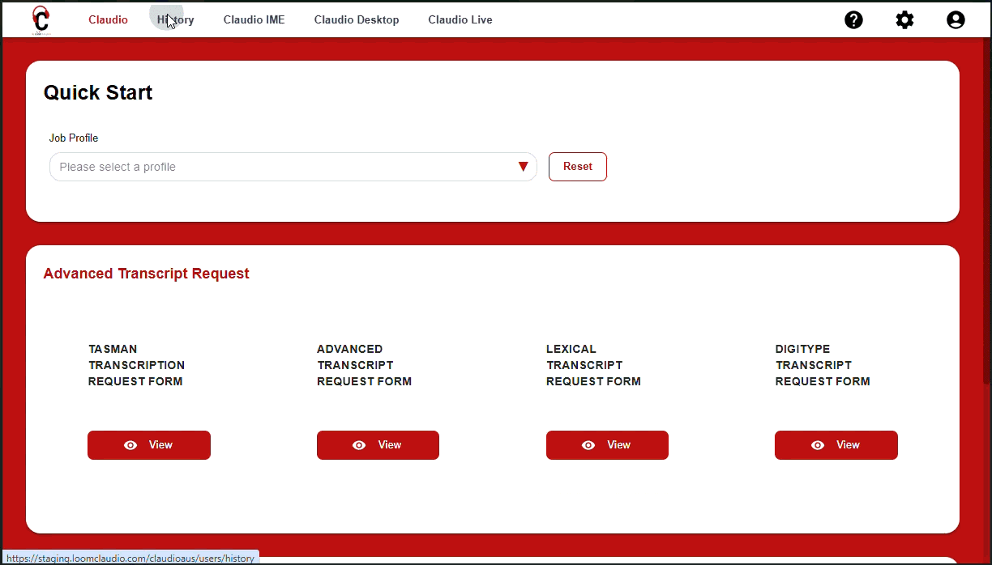992x565 pixels.
Task: Open the Claudio Live tab
Action: pyautogui.click(x=460, y=20)
